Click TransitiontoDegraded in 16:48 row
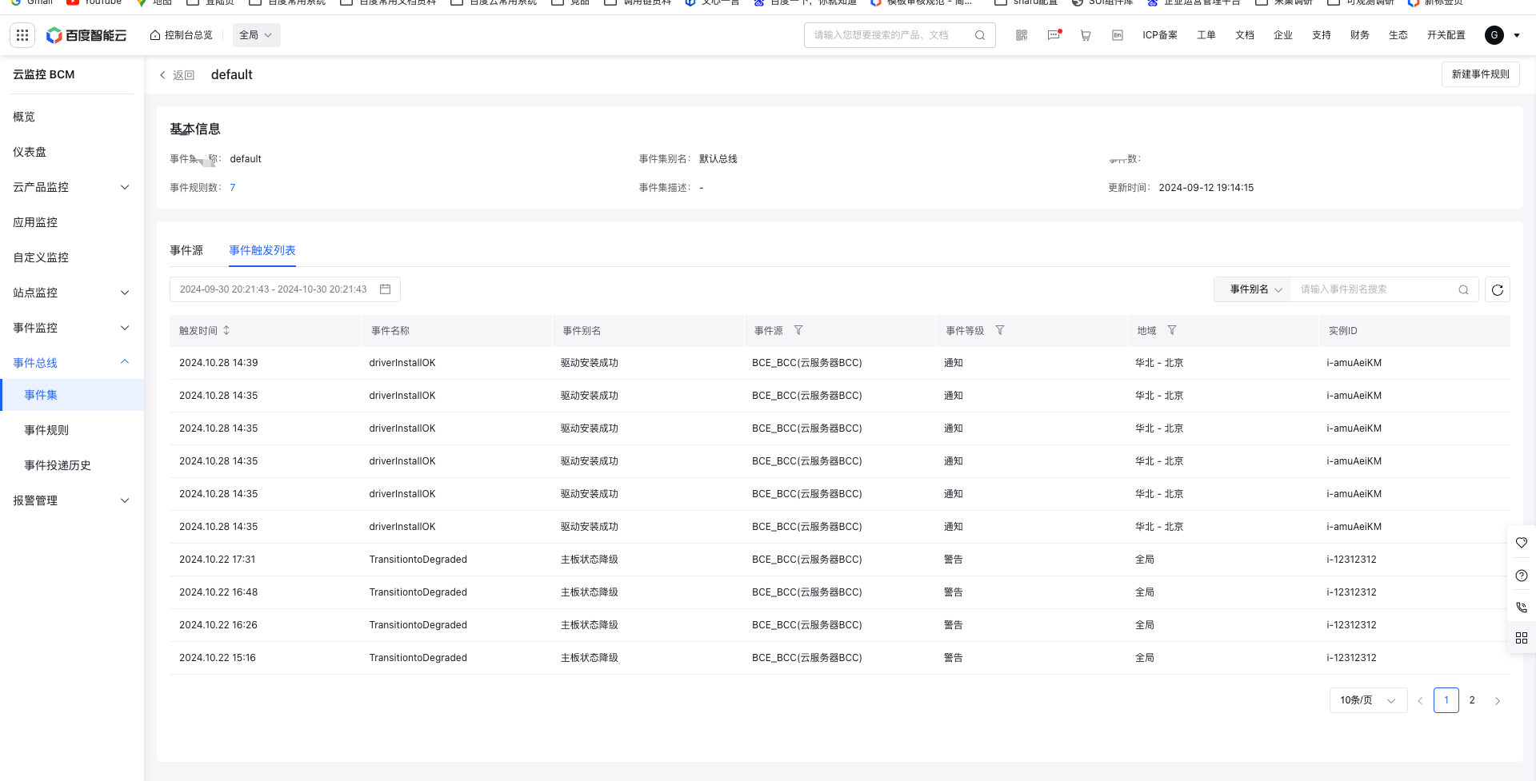1536x781 pixels. tap(418, 592)
